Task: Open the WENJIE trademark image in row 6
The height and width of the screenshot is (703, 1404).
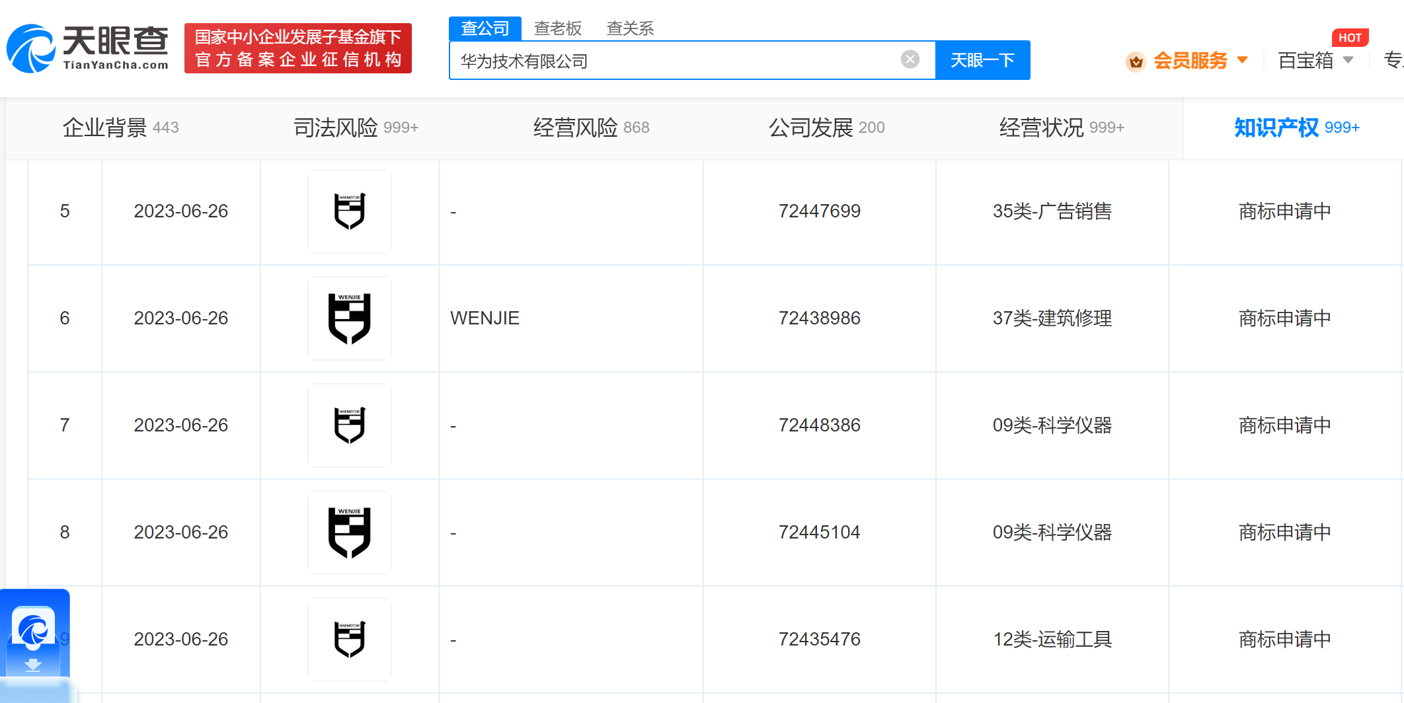Action: tap(350, 318)
